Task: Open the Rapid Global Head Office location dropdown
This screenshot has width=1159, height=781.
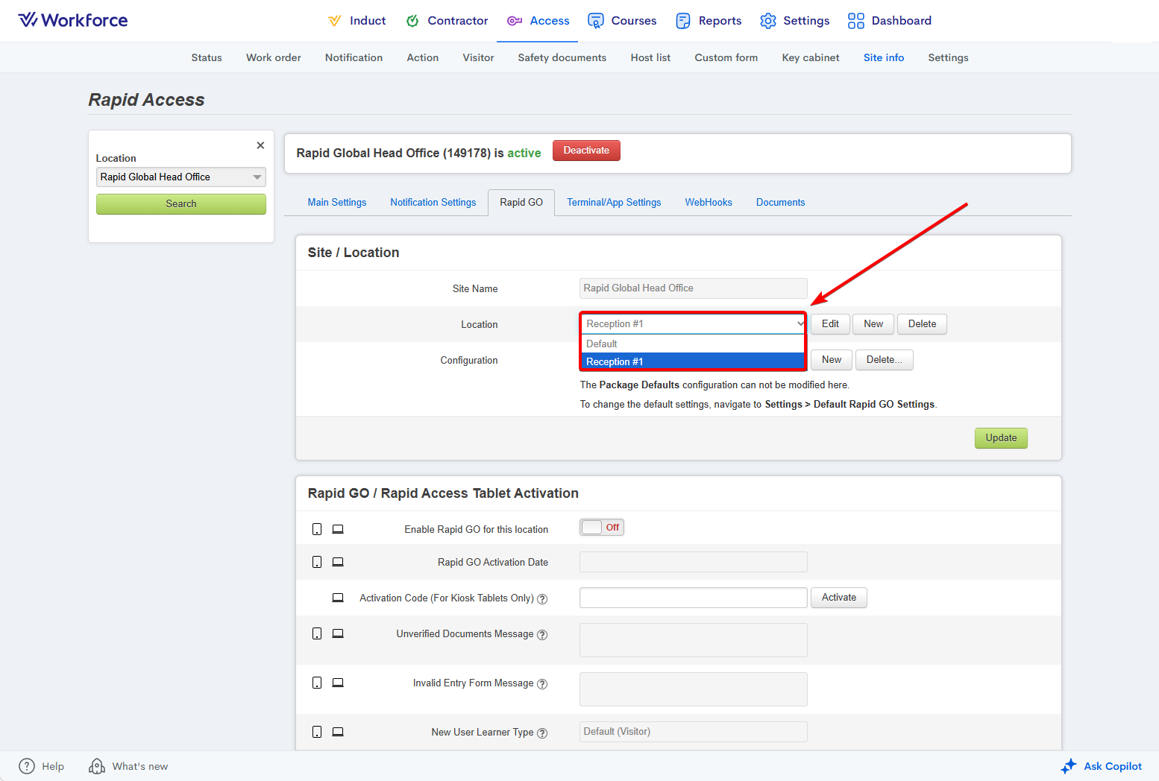Action: (181, 177)
